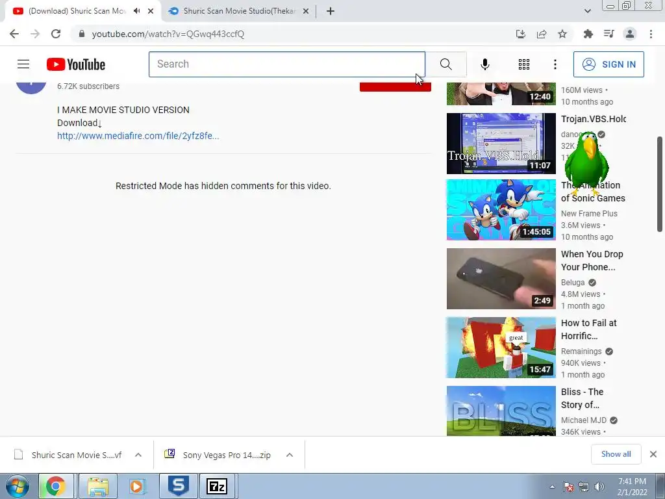Image resolution: width=665 pixels, height=499 pixels.
Task: Click the network icon in system tray
Action: click(x=584, y=487)
